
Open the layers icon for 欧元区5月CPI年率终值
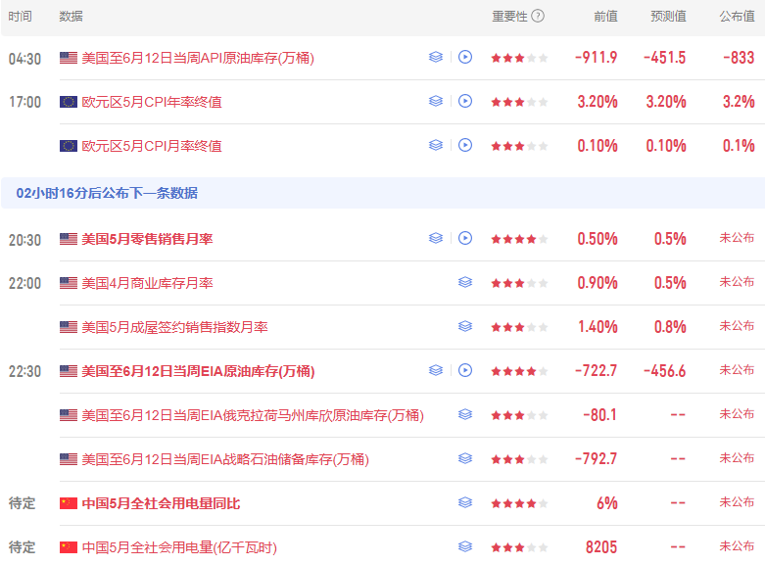click(x=436, y=101)
